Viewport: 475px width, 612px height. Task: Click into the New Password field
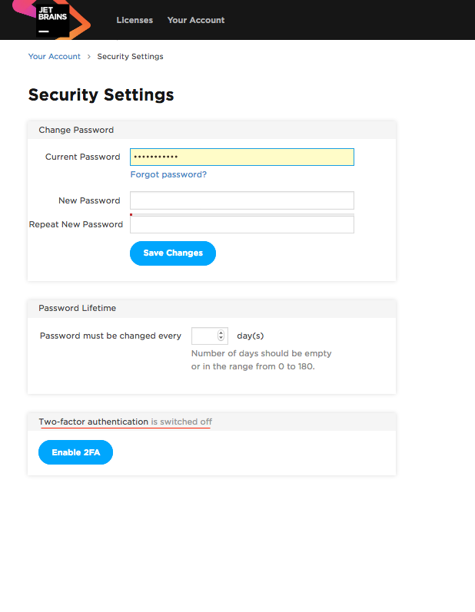tap(241, 200)
